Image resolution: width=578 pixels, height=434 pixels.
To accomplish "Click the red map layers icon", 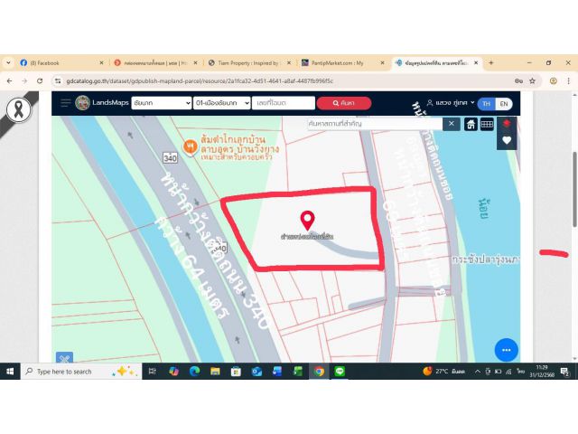I will point(507,123).
